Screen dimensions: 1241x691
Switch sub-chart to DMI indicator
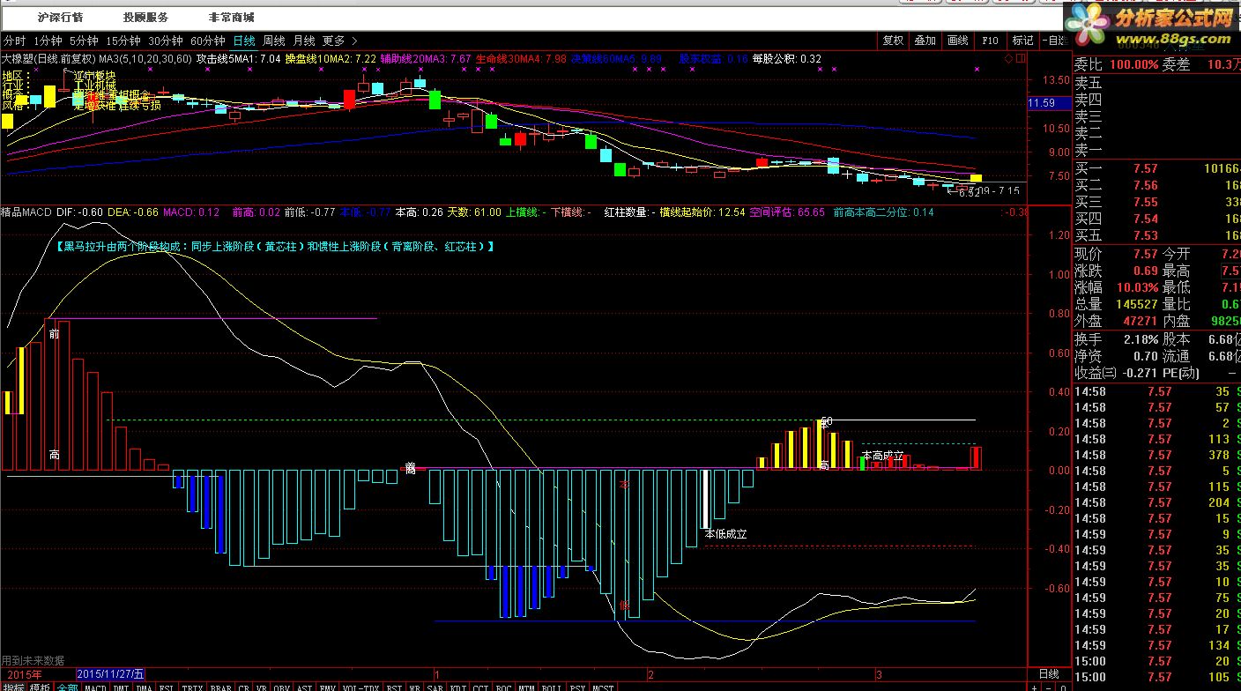121,686
